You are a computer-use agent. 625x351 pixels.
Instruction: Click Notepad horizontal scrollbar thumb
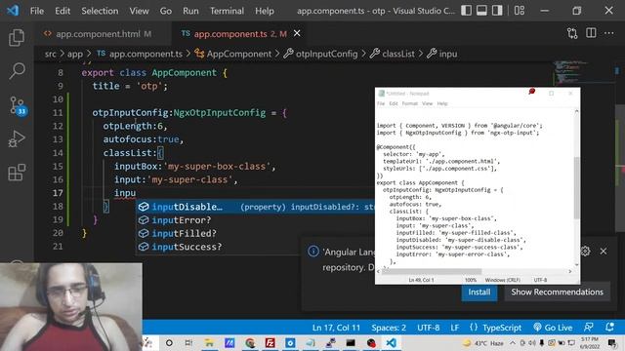(x=432, y=271)
